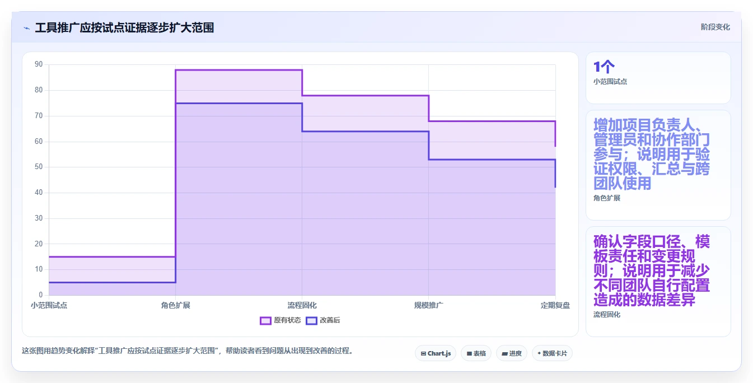
Task: Click the 1个 value in first card
Action: tap(604, 67)
